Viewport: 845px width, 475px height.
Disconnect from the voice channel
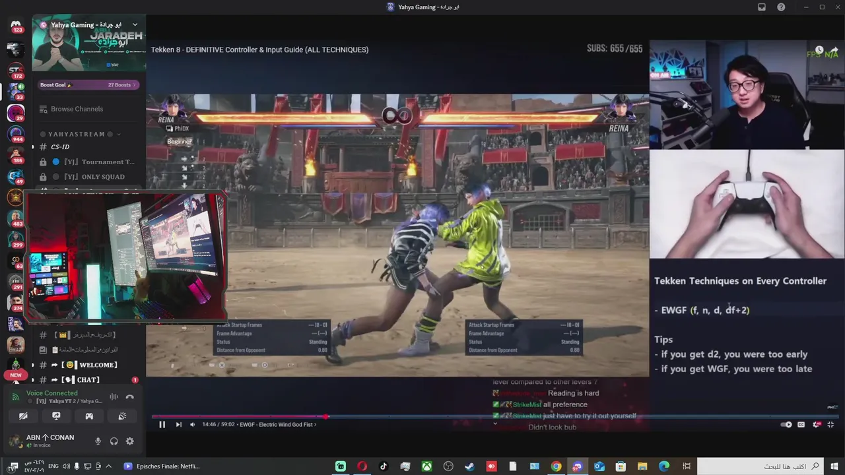pyautogui.click(x=129, y=396)
